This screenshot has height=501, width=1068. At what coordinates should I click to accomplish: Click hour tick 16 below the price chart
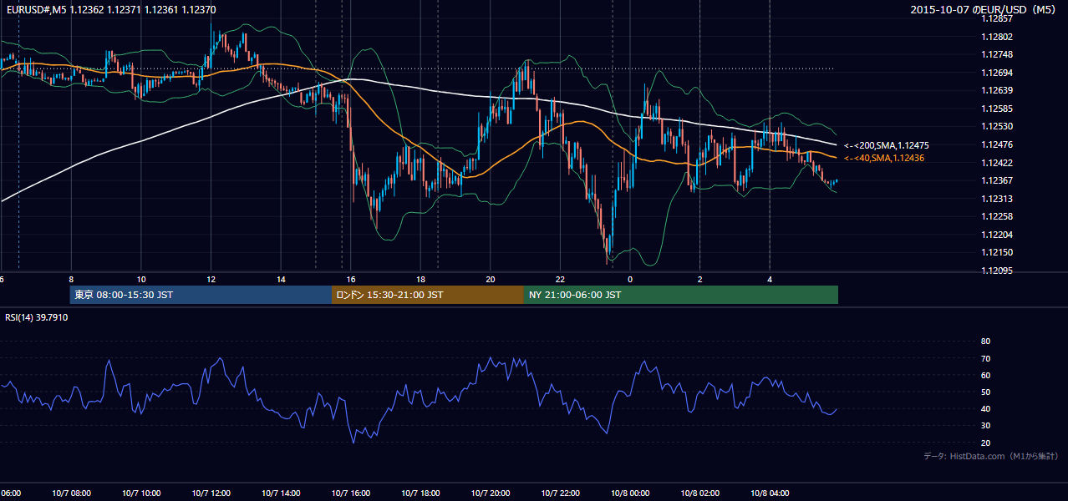[351, 279]
